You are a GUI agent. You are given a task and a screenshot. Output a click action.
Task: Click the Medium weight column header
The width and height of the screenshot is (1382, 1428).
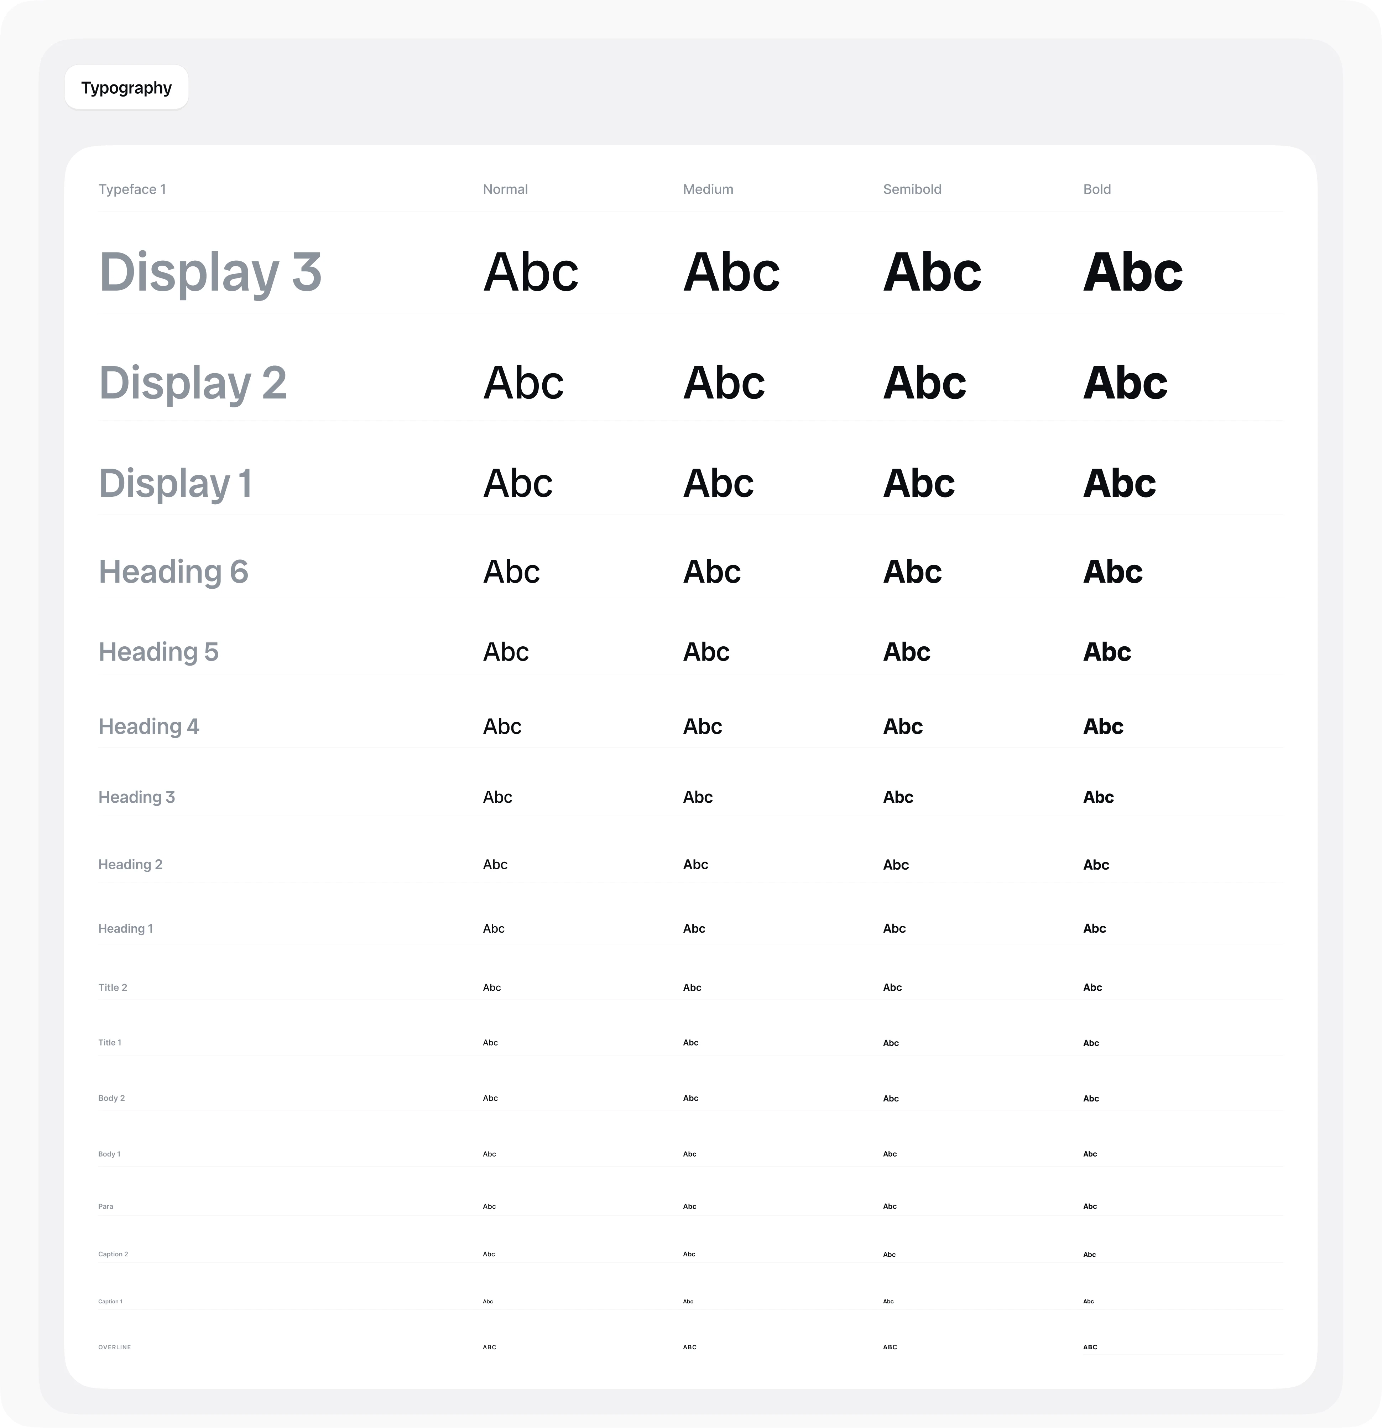[708, 189]
